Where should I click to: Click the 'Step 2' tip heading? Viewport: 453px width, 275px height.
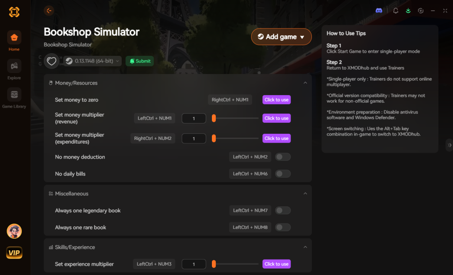(334, 62)
